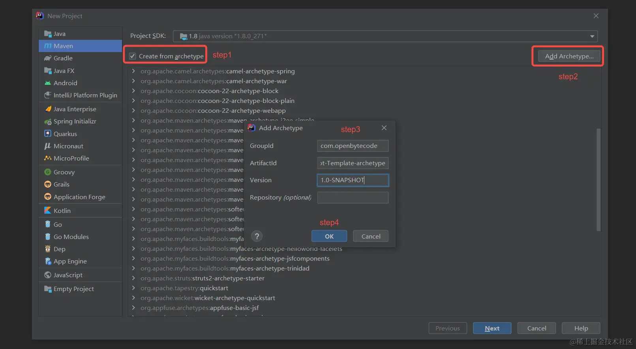Screen dimensions: 636x349
Task: Select the Grails icon
Action: click(48, 184)
